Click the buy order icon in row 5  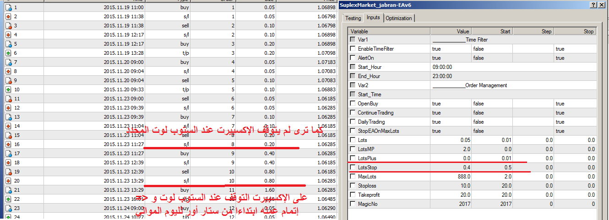(8, 44)
